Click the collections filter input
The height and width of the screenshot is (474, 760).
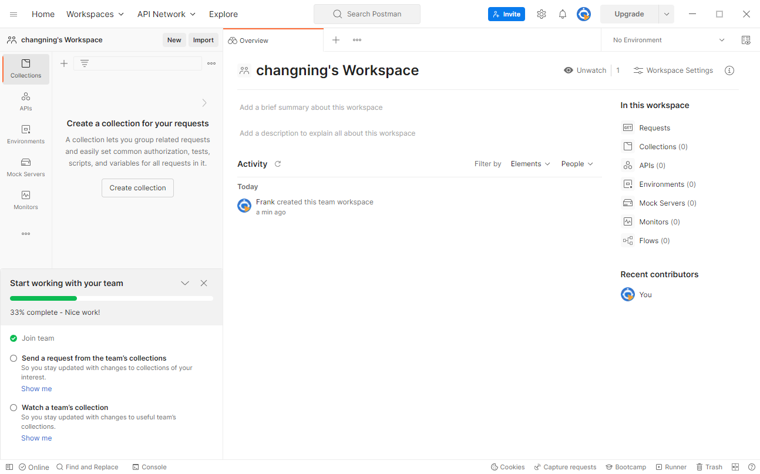click(137, 63)
